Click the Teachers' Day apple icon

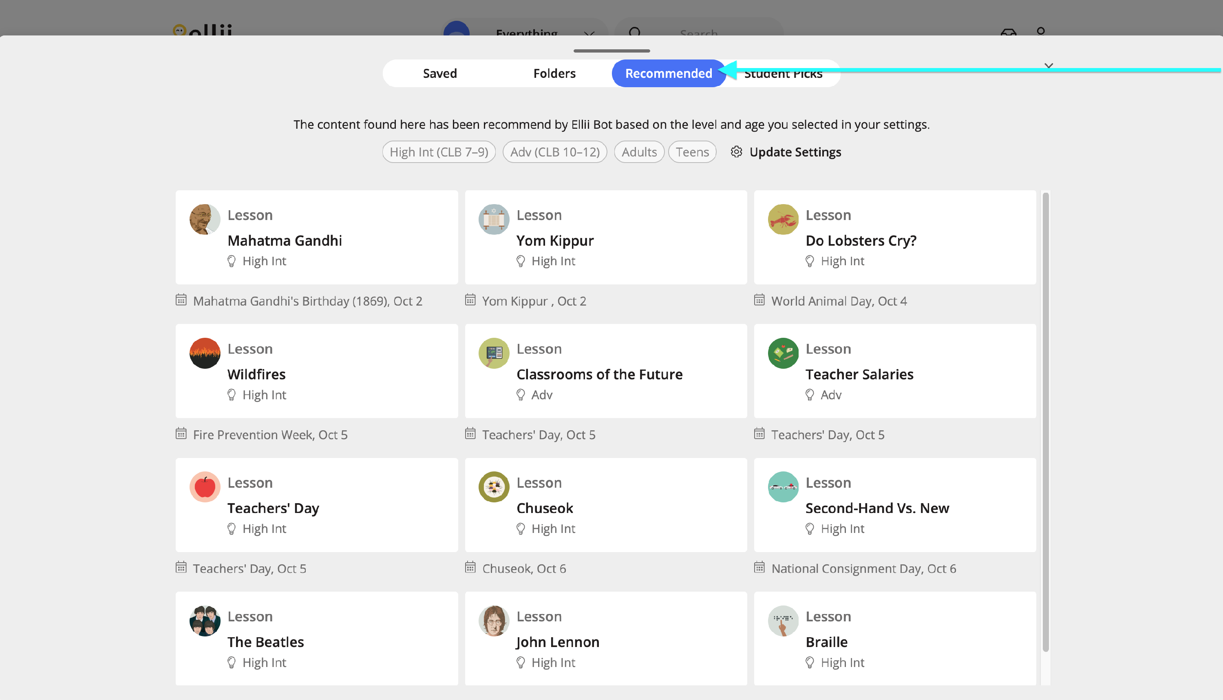click(x=205, y=486)
